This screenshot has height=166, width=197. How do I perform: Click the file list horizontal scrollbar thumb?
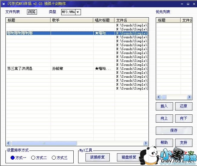point(44,143)
